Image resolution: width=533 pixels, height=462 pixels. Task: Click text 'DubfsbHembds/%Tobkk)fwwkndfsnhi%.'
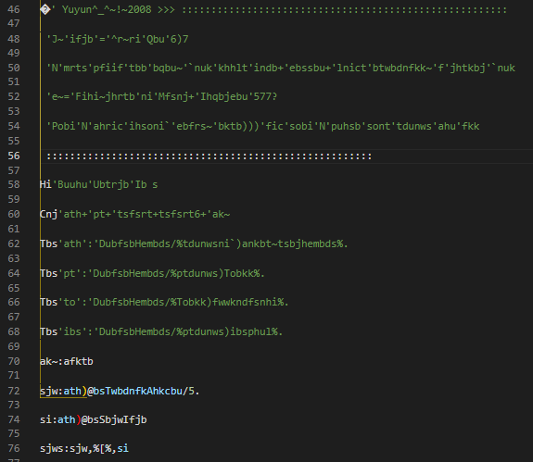(x=190, y=302)
